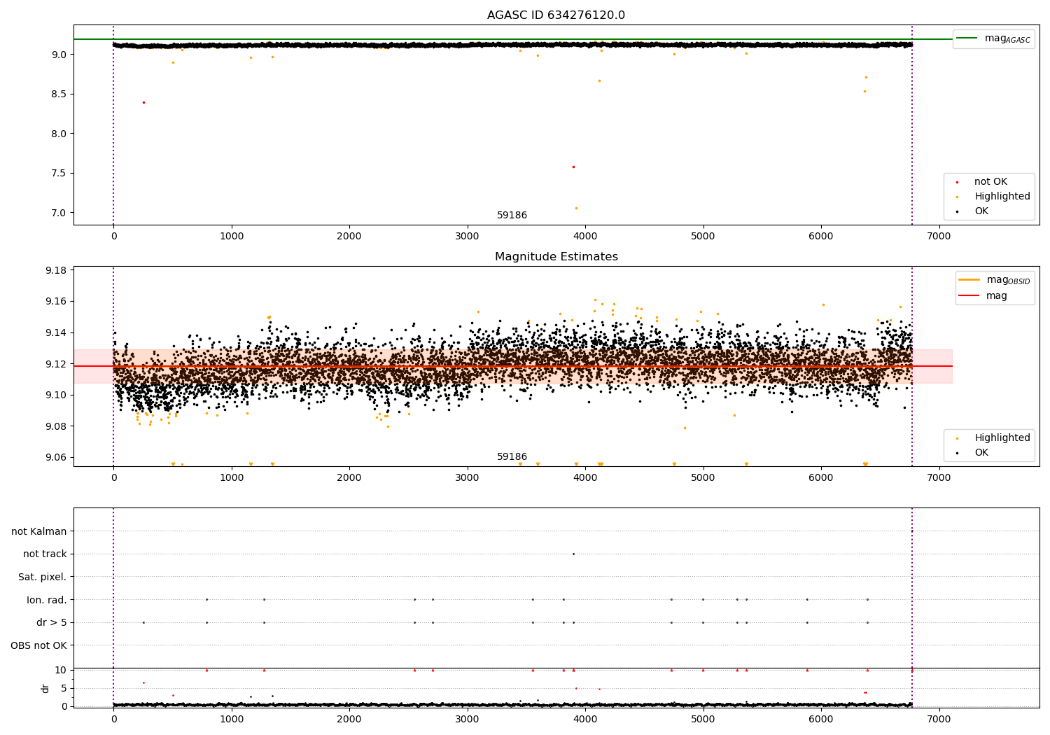This screenshot has width=1050, height=735.
Task: Click the 'Ion. rad.' axis label
Action: pyautogui.click(x=47, y=600)
